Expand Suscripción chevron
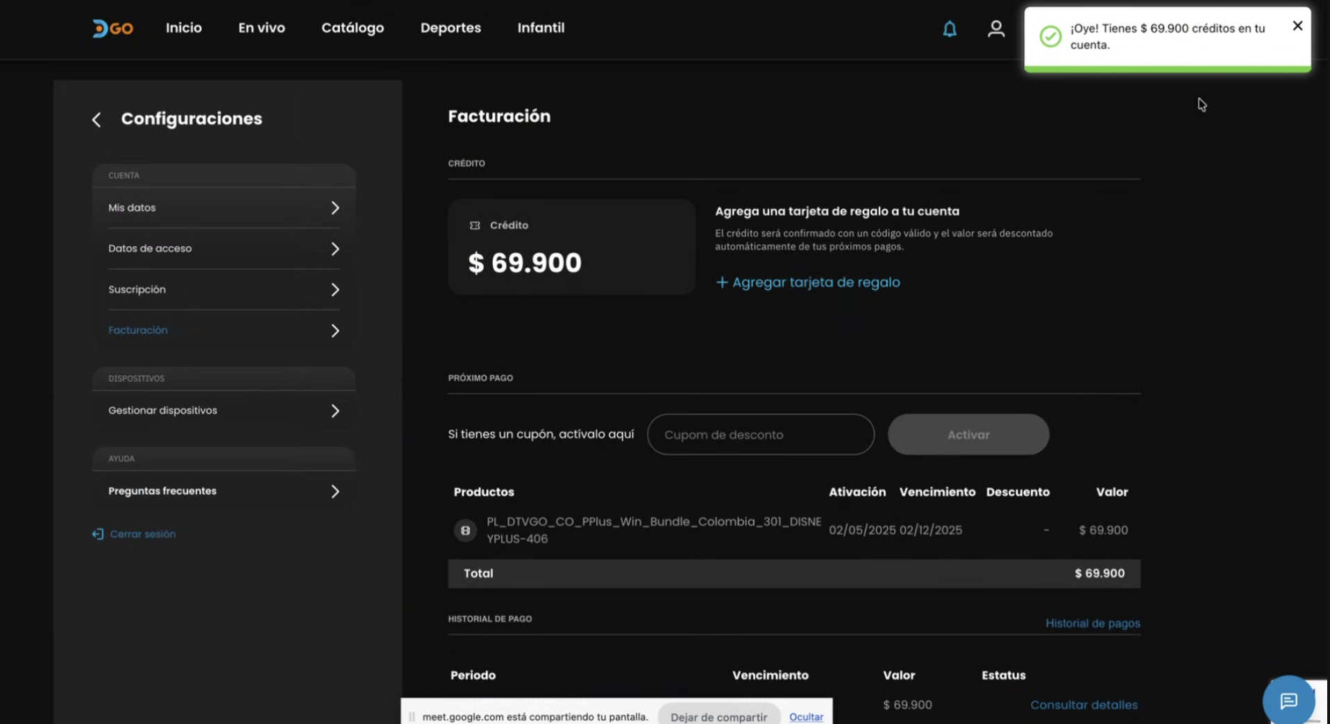Image resolution: width=1330 pixels, height=724 pixels. [335, 290]
